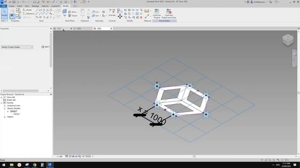Click the x = 1000 dimension label
300x168 pixels.
pyautogui.click(x=152, y=116)
